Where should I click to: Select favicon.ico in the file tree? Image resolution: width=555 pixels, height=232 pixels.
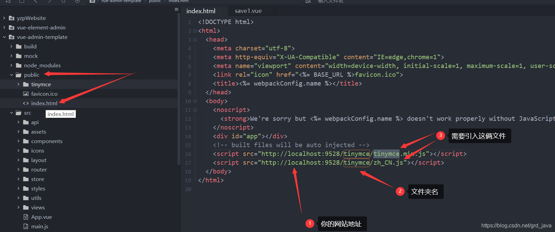coord(44,94)
